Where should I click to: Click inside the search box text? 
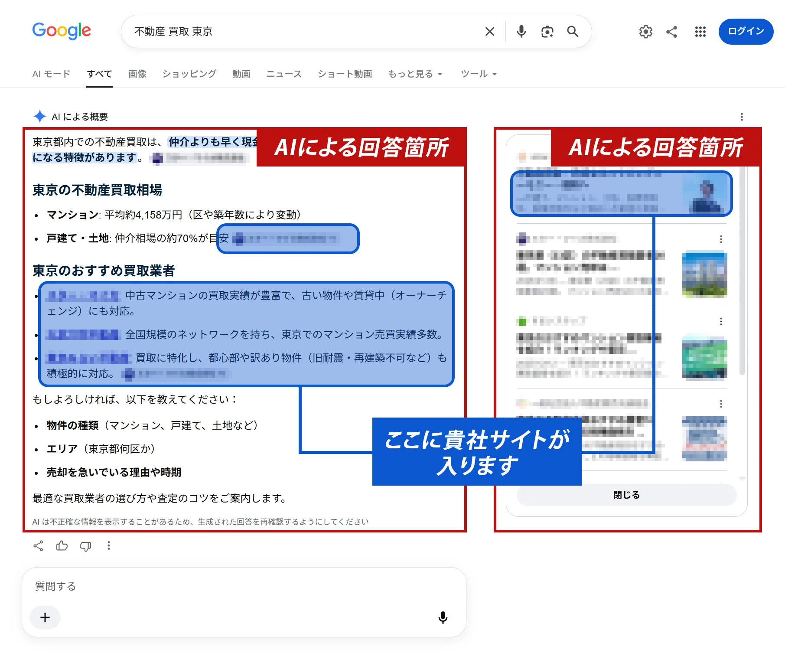pos(173,32)
